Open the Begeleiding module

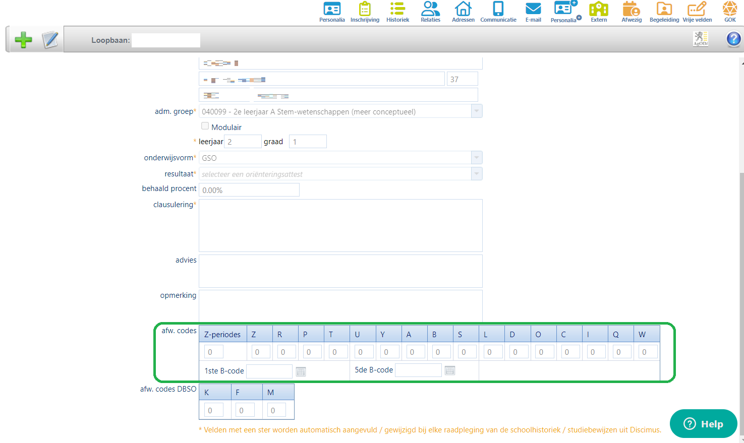pyautogui.click(x=664, y=9)
